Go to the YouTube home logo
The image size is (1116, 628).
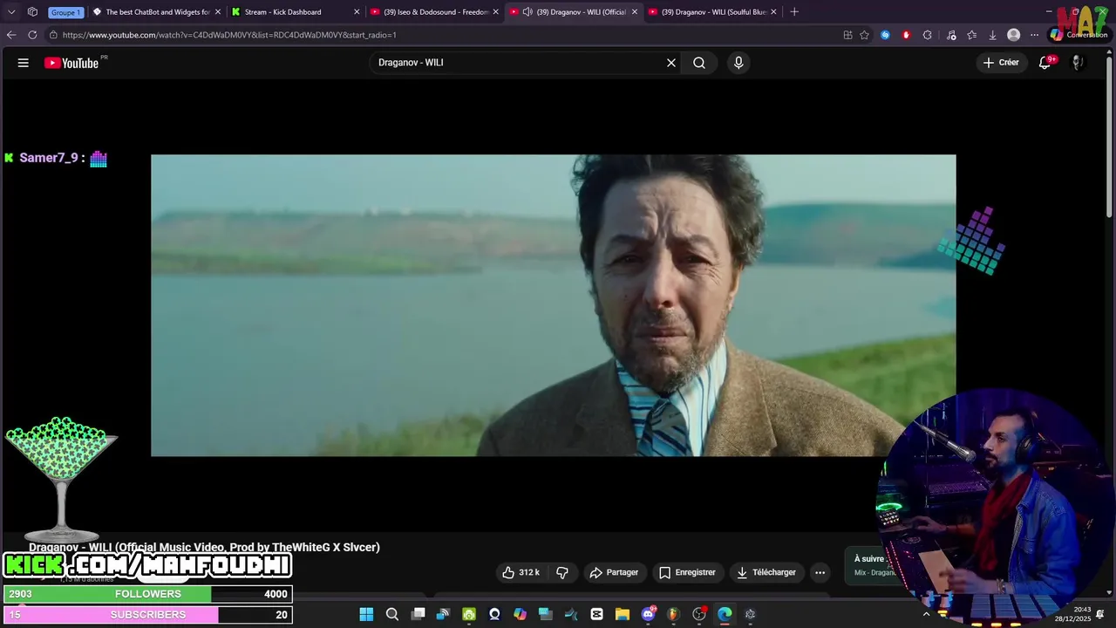point(71,63)
